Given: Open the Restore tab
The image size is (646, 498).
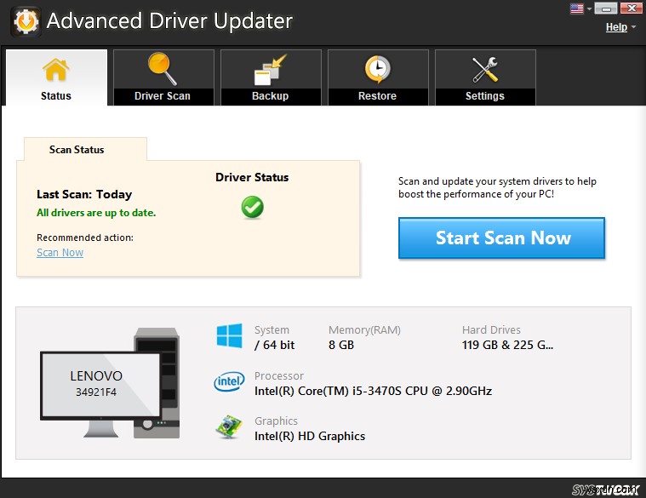Looking at the screenshot, I should pos(378,77).
